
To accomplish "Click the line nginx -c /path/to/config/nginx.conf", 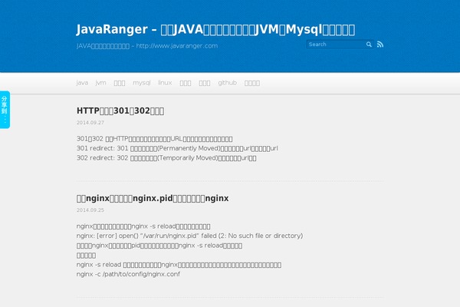I will click(x=128, y=274).
